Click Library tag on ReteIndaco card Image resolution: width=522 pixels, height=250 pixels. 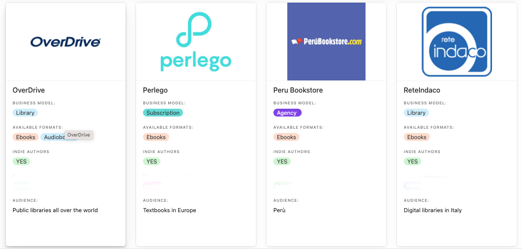pos(416,113)
